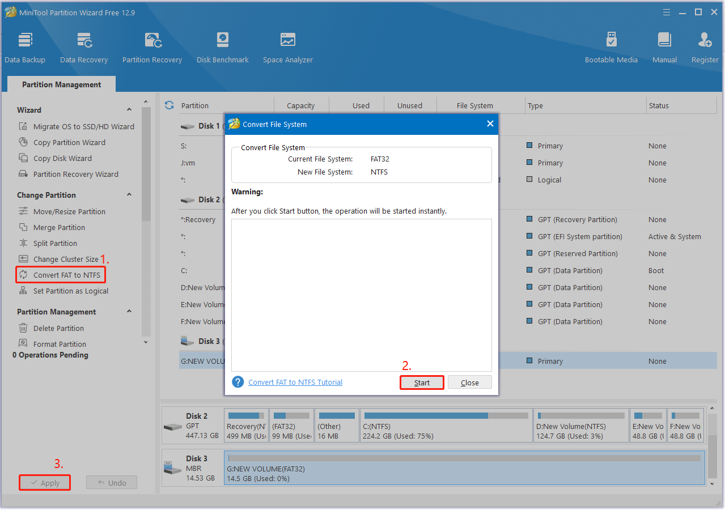Select the C: partition row
Image resolution: width=725 pixels, height=510 pixels.
448,270
